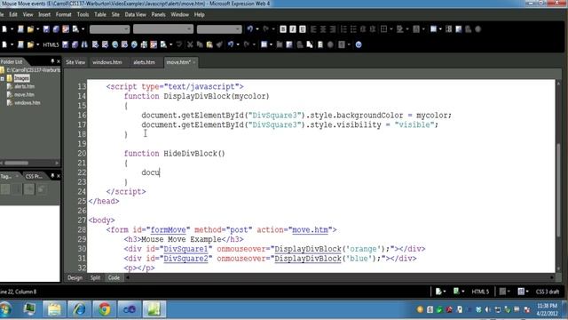Viewport: 568px width, 320px height.
Task: Toggle Italic formatting
Action: (293, 29)
